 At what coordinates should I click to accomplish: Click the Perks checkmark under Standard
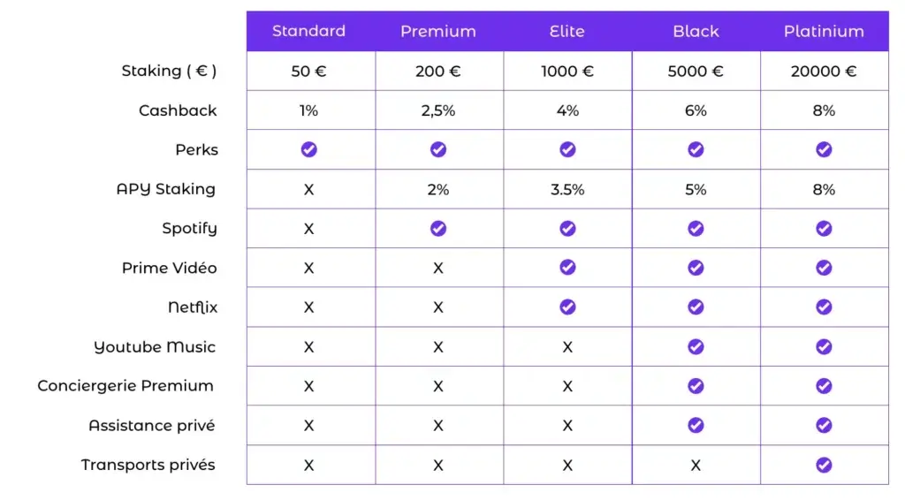(308, 149)
